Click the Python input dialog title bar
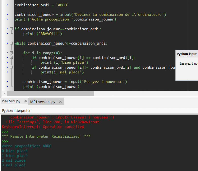 [187, 54]
